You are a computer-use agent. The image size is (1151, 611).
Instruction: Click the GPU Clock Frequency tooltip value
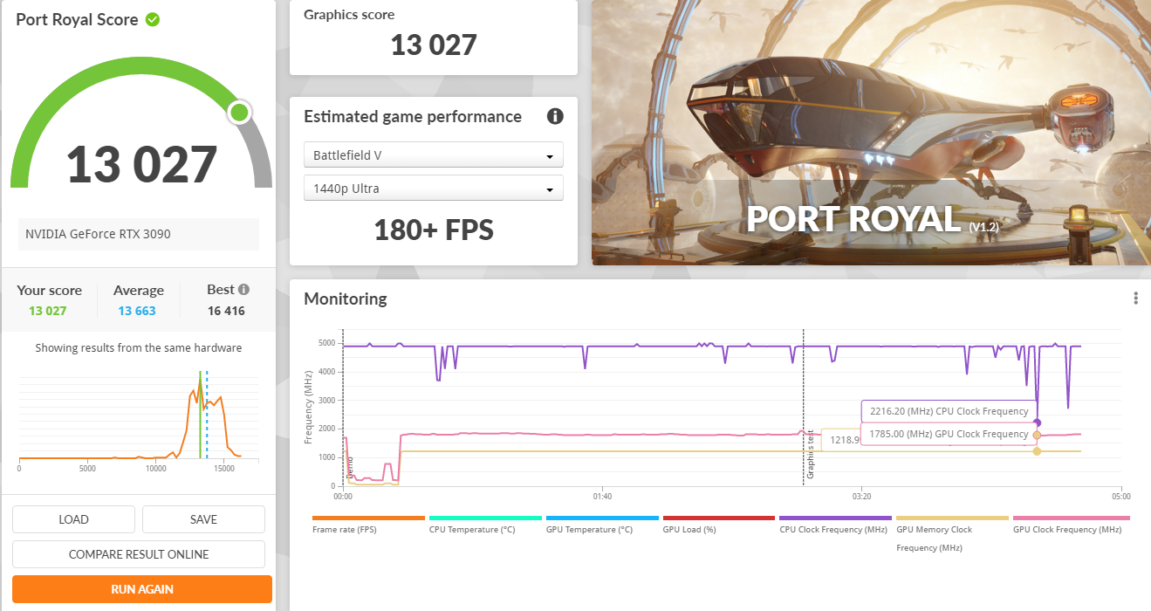[949, 434]
